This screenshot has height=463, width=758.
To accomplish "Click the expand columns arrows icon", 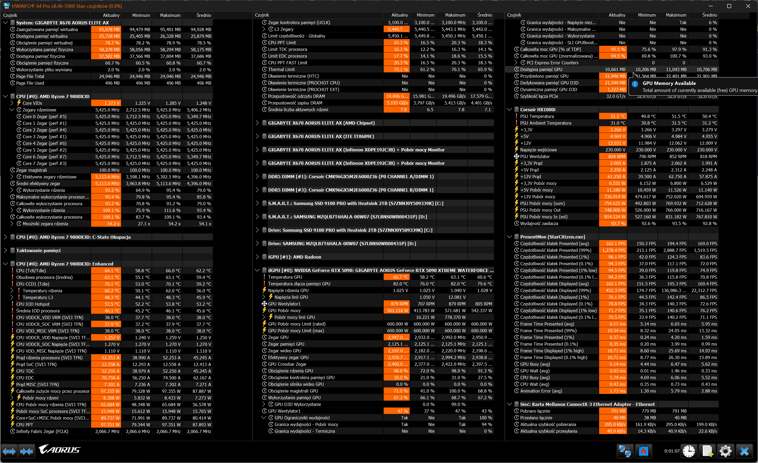I will click(9, 451).
